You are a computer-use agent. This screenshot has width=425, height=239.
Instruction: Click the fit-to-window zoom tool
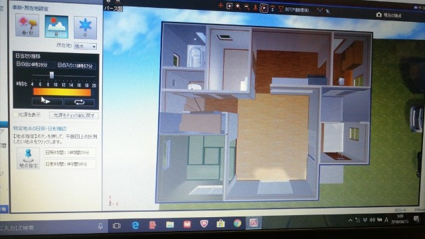pos(229,6)
